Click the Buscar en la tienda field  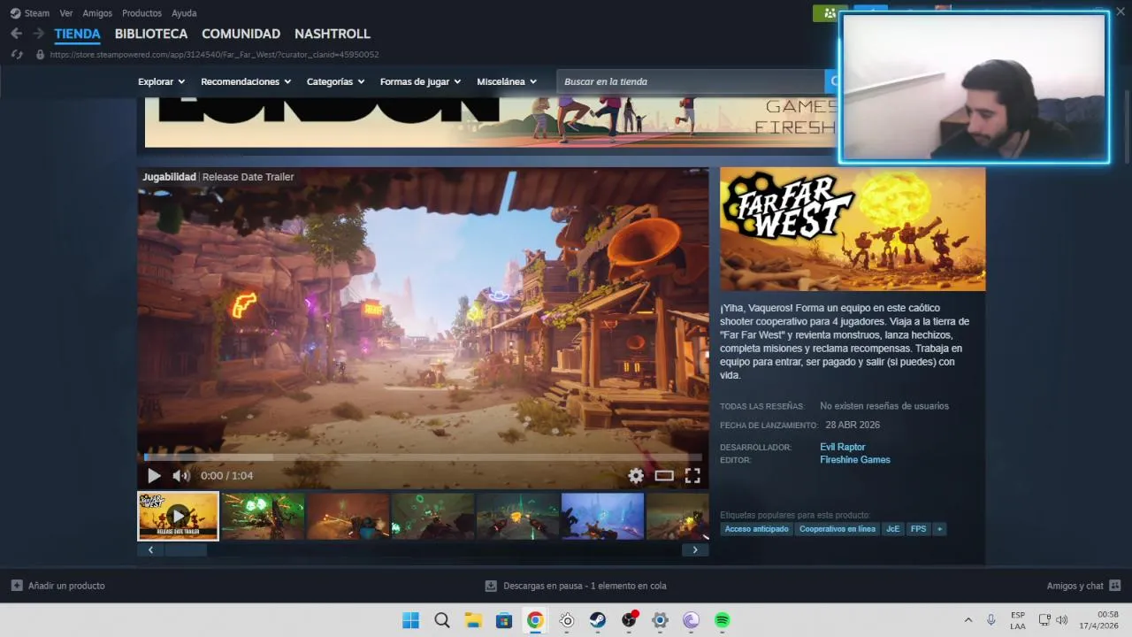[691, 81]
